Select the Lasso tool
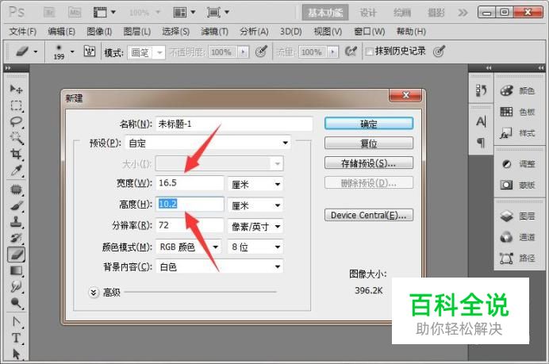Viewport: 549px width, 364px height. click(16, 122)
